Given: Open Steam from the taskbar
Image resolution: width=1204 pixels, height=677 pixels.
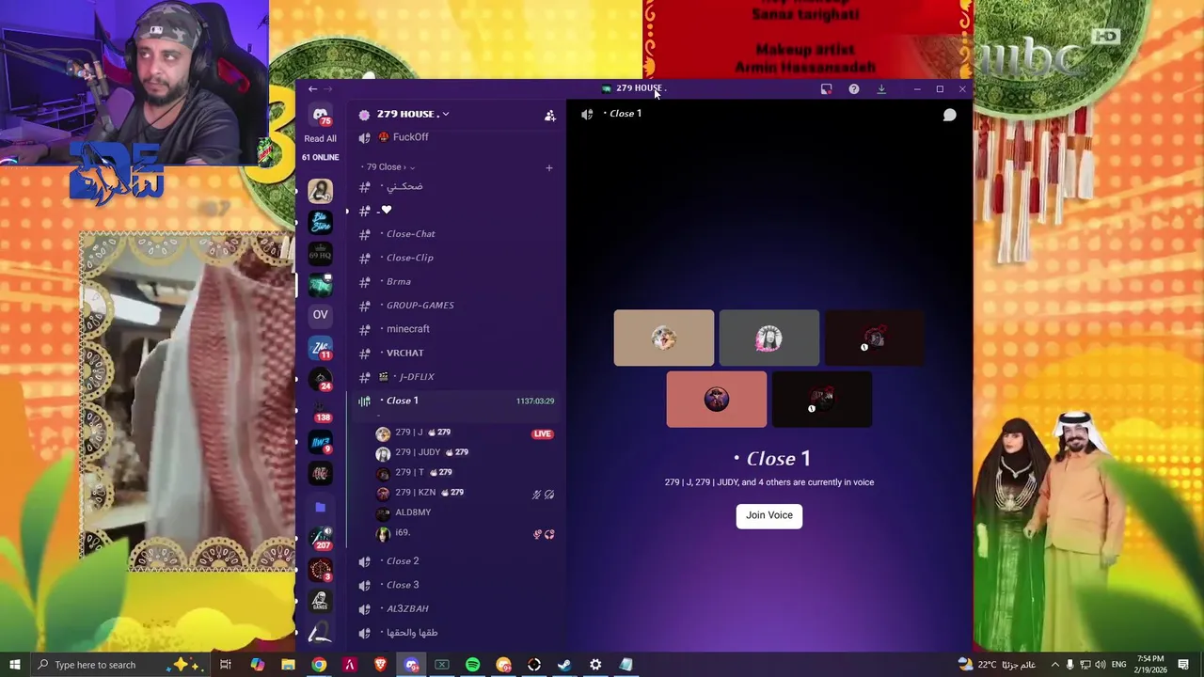Looking at the screenshot, I should [564, 665].
